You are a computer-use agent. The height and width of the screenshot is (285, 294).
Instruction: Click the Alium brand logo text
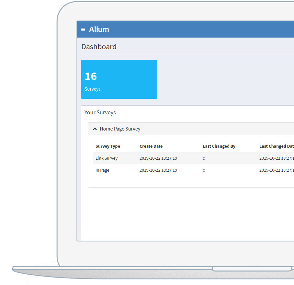(99, 29)
